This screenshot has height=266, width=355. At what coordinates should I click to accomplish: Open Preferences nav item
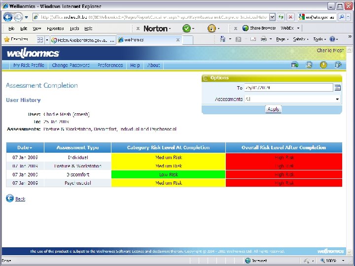click(x=110, y=65)
